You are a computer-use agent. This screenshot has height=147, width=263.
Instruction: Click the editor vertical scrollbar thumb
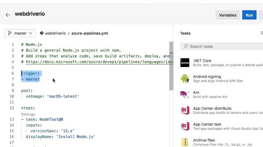tap(171, 66)
